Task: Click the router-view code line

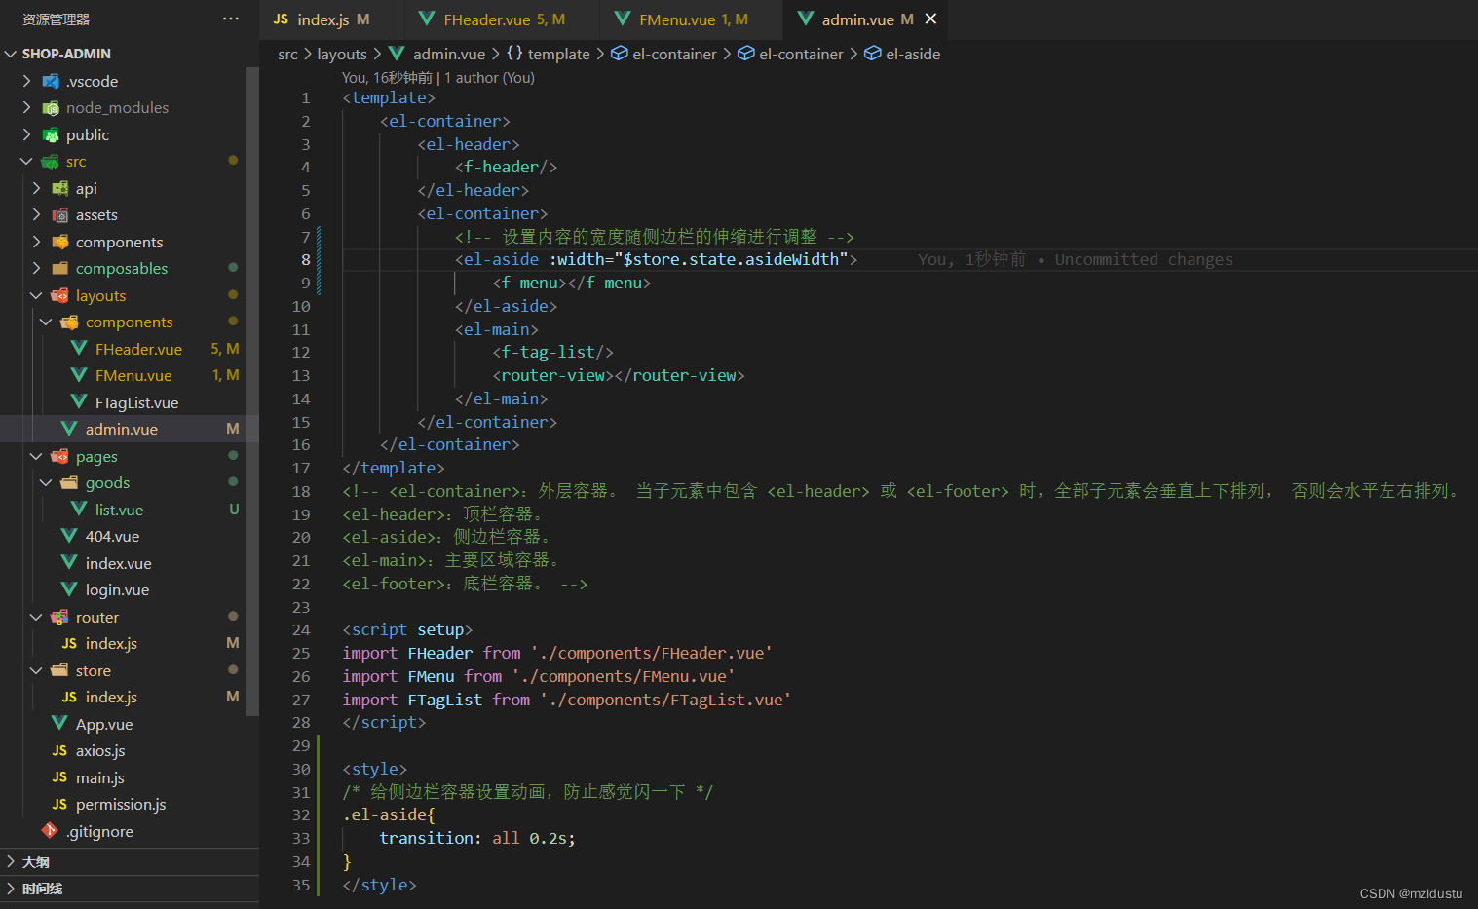Action: pyautogui.click(x=619, y=376)
